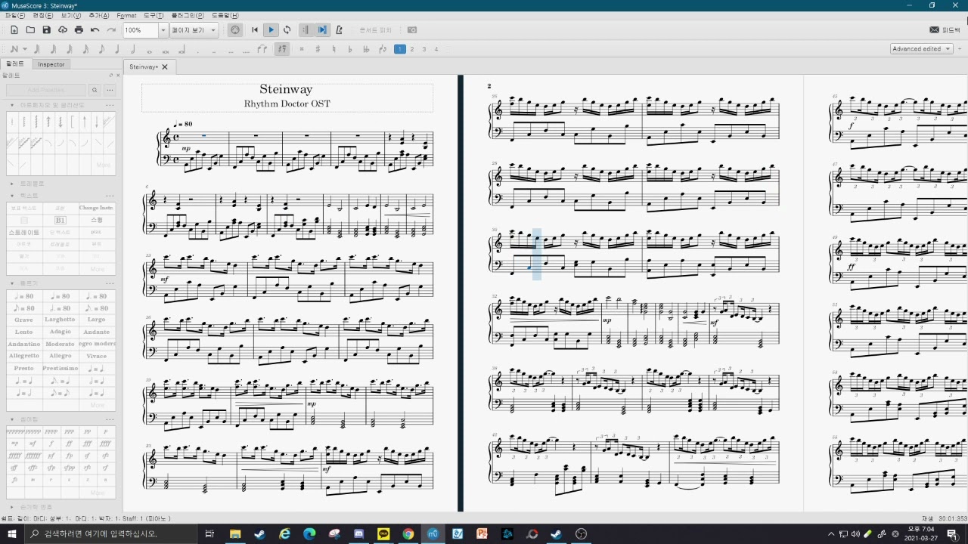
Task: Redo the last undone action
Action: click(x=111, y=30)
